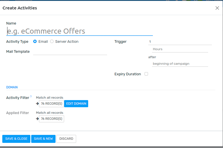
Task: Click the Expiry Duration label
Action: click(128, 74)
